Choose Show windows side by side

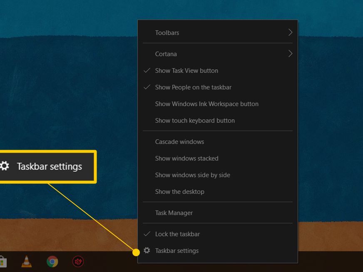192,175
